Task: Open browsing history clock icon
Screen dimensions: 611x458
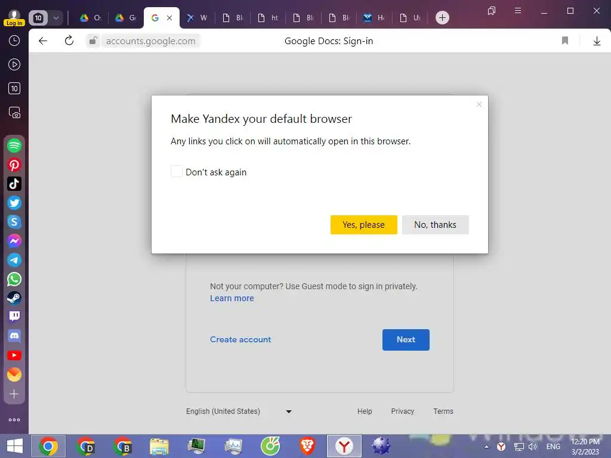Action: 14,41
